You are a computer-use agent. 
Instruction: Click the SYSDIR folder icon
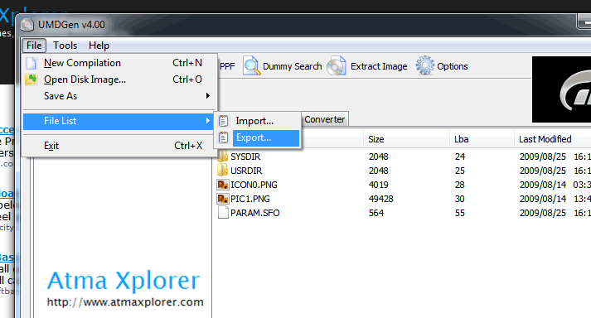click(x=223, y=156)
